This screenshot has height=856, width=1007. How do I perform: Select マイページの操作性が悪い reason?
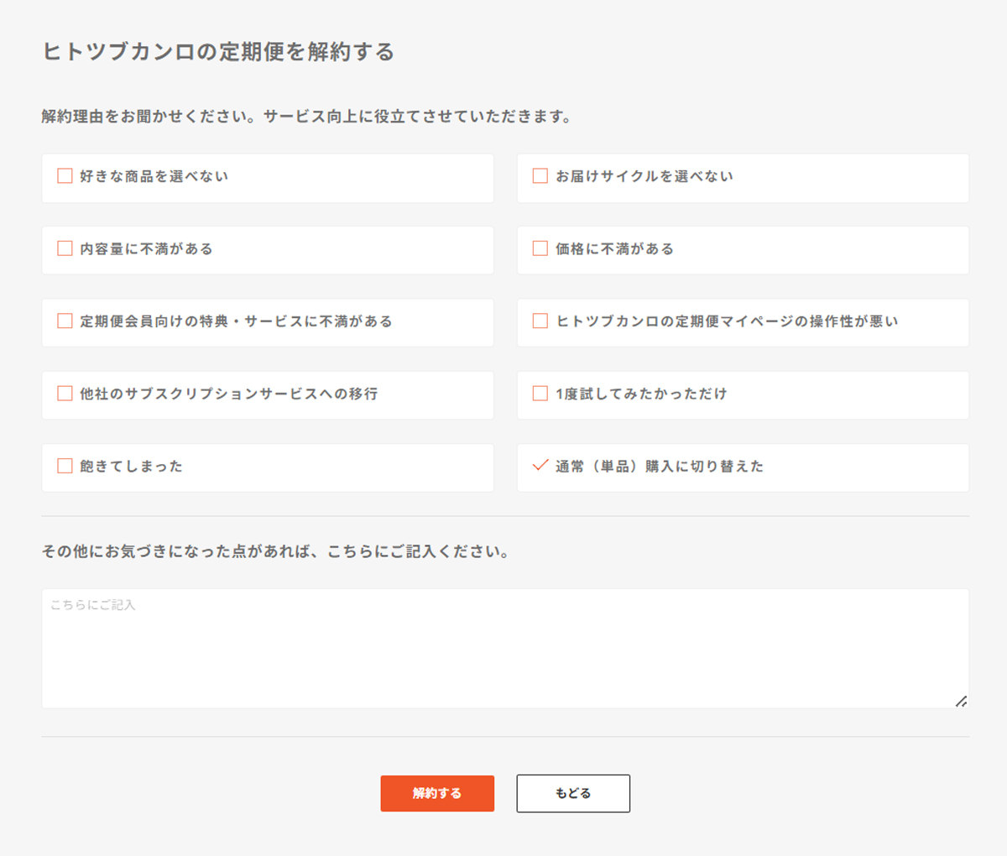click(540, 321)
